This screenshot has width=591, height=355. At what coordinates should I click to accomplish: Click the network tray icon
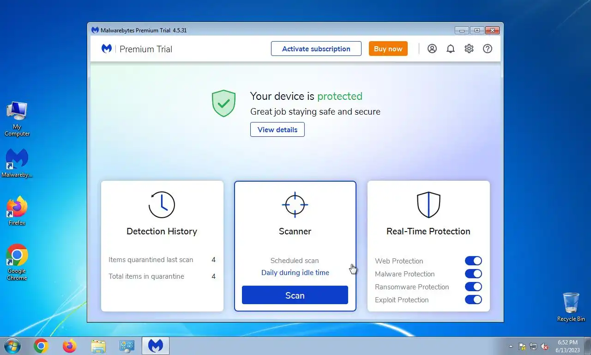click(x=533, y=346)
